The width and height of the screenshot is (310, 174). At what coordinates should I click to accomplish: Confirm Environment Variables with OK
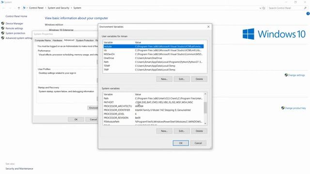click(x=181, y=143)
